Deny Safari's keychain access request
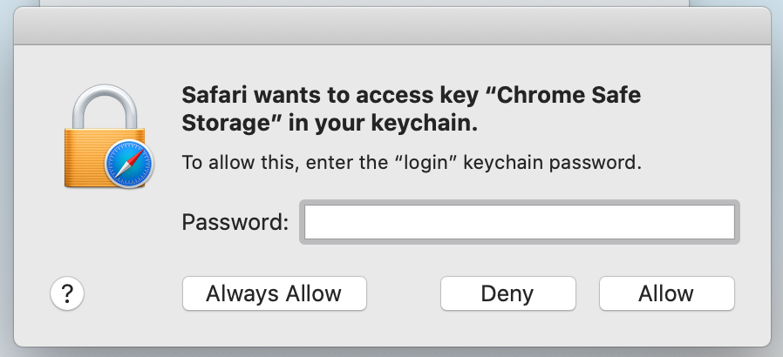The image size is (783, 357). [507, 293]
